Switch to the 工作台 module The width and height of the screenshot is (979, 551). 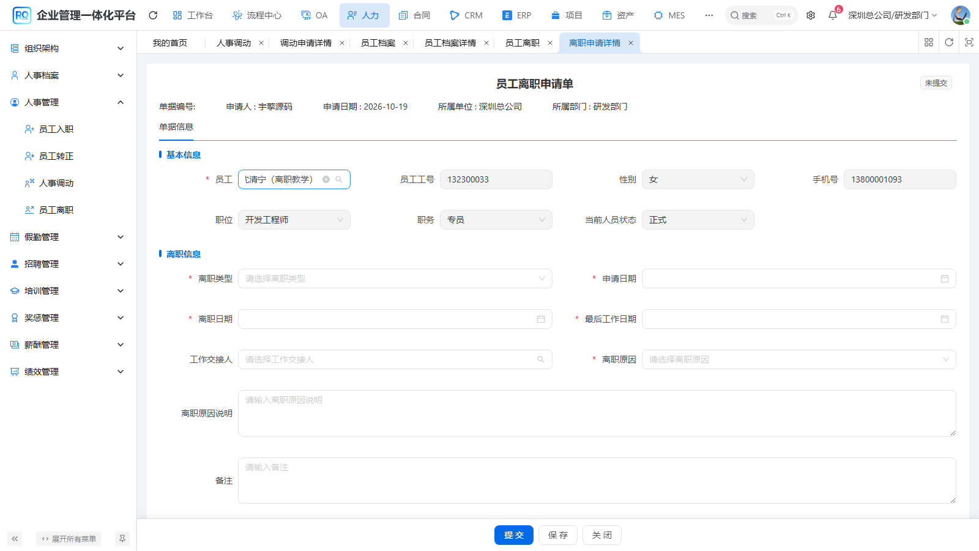(x=193, y=15)
